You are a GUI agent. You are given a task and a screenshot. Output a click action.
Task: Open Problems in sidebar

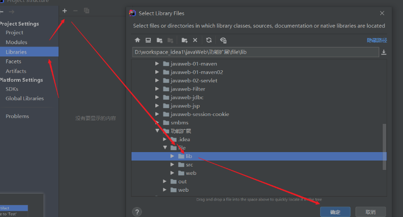click(x=17, y=116)
